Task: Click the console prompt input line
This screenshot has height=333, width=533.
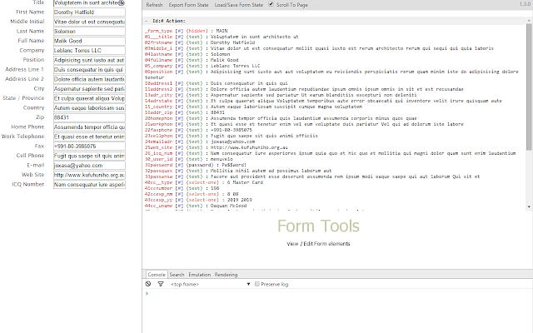Action: [338, 293]
